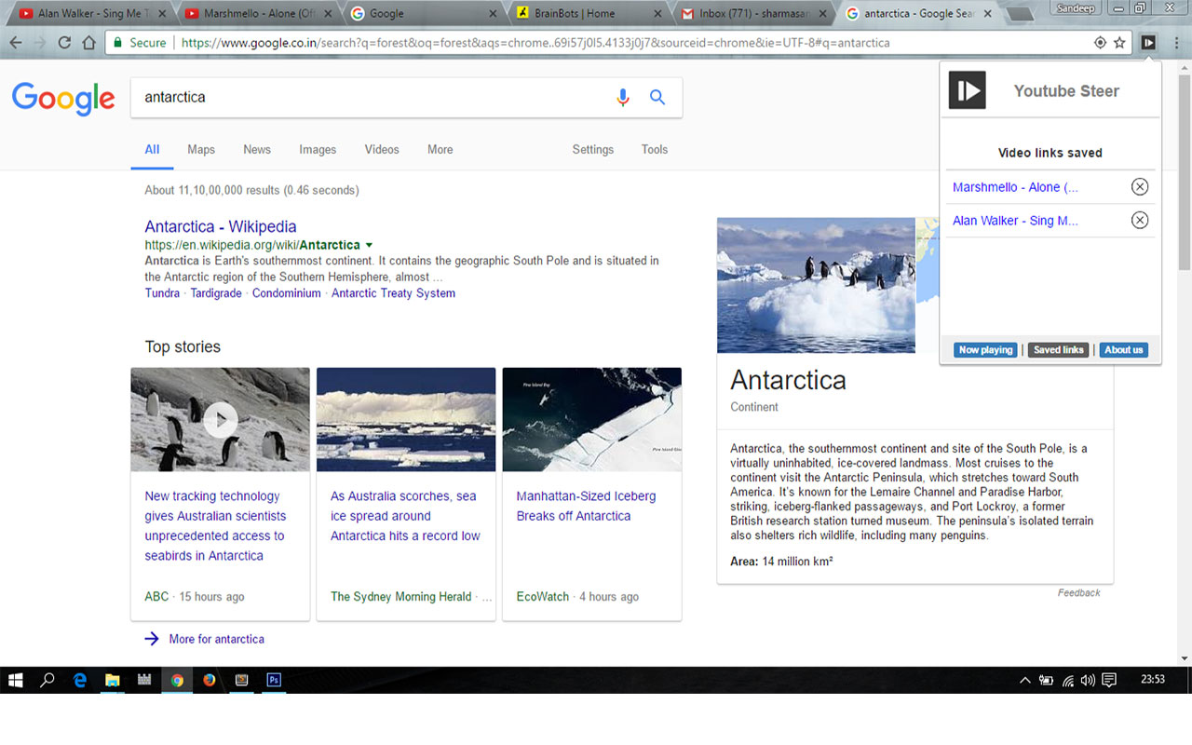The image size is (1192, 745).
Task: Click the Saved links button
Action: pos(1059,350)
